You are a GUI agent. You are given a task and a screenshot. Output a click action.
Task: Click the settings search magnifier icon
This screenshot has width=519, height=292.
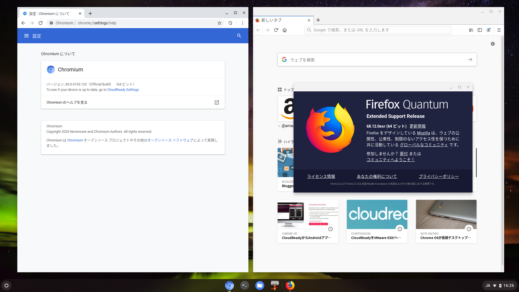click(x=239, y=36)
